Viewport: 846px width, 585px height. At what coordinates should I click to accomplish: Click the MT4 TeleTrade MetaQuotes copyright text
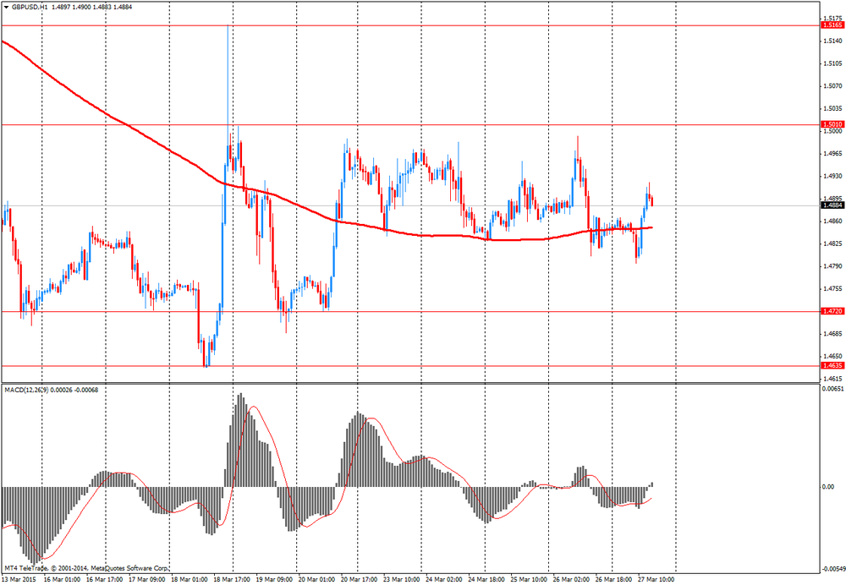point(87,568)
